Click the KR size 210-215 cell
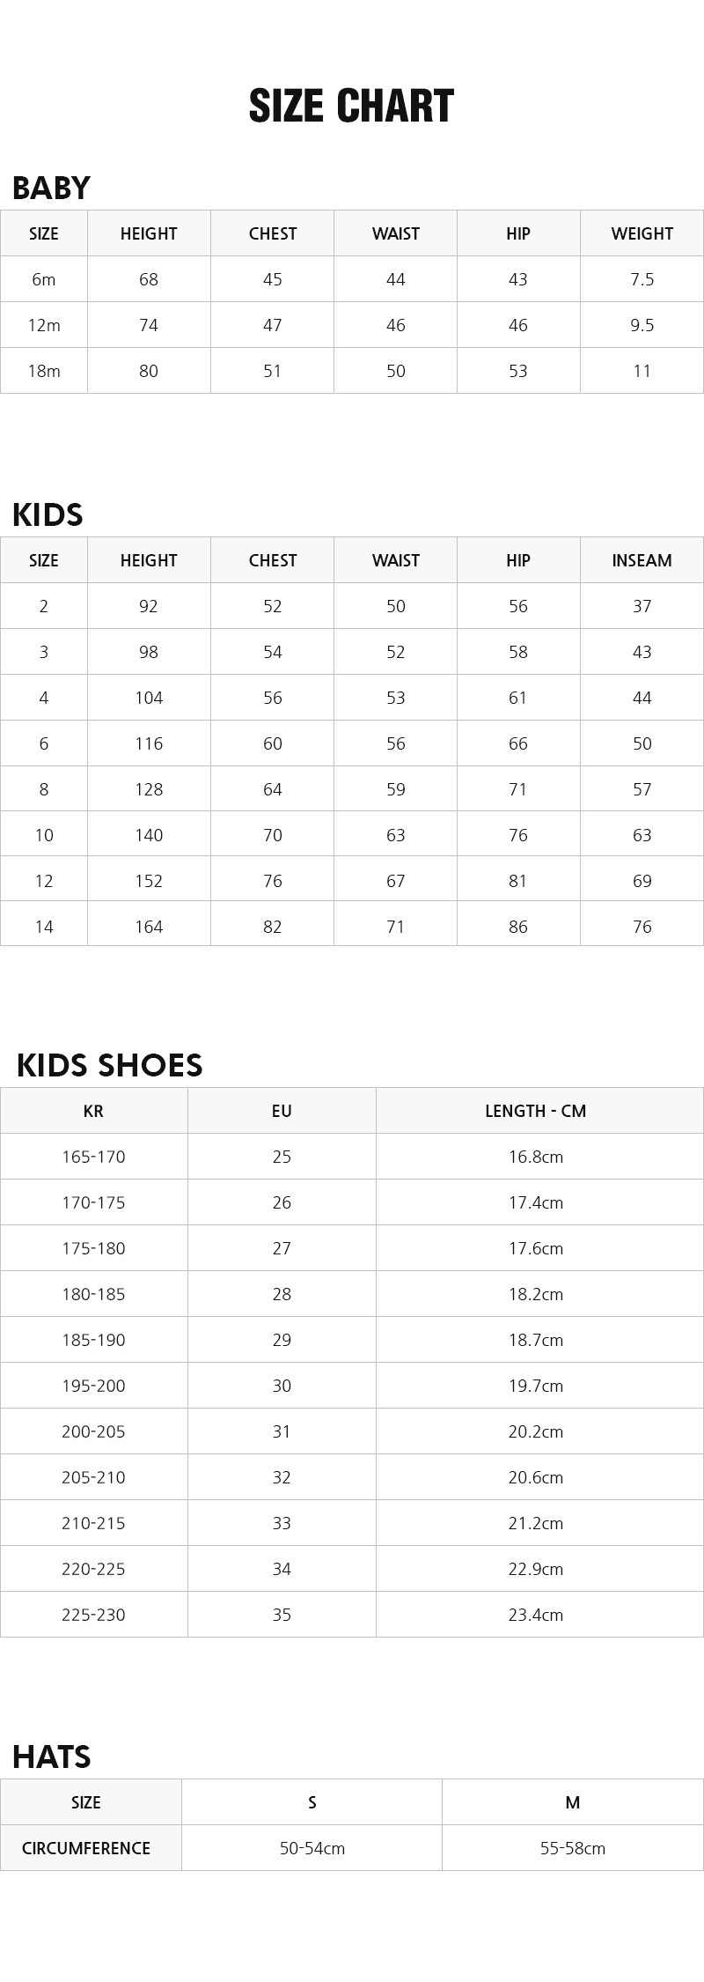 point(93,1523)
